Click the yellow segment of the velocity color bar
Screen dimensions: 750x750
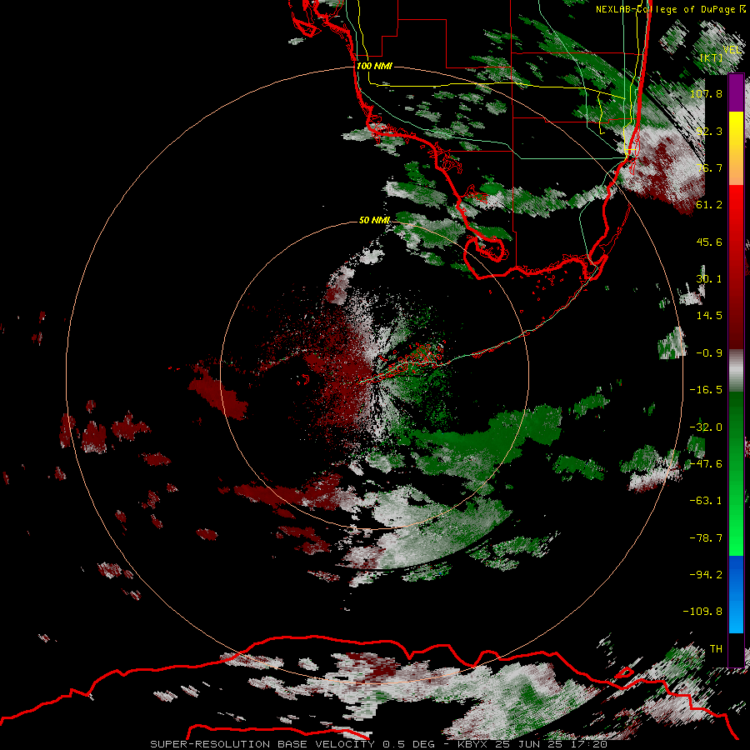pos(736,148)
